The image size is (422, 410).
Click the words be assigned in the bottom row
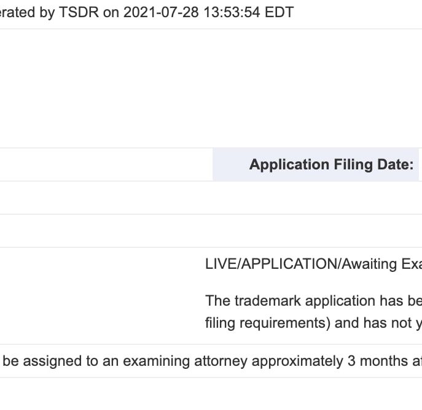[42, 361]
